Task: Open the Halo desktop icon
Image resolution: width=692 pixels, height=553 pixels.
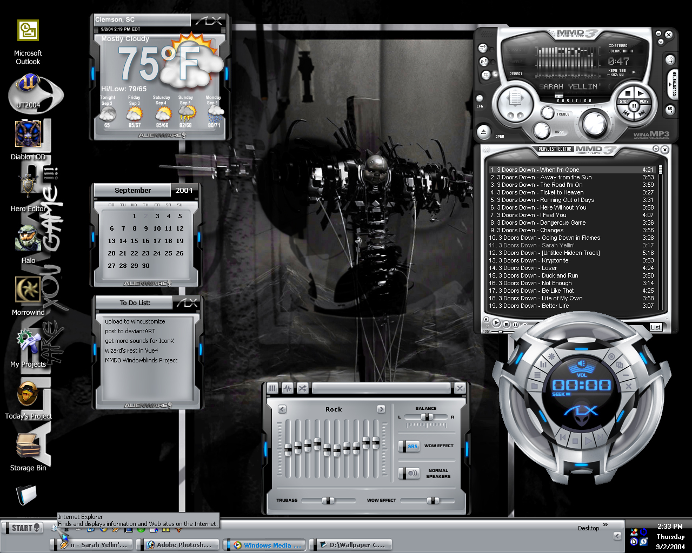Action: (x=28, y=244)
